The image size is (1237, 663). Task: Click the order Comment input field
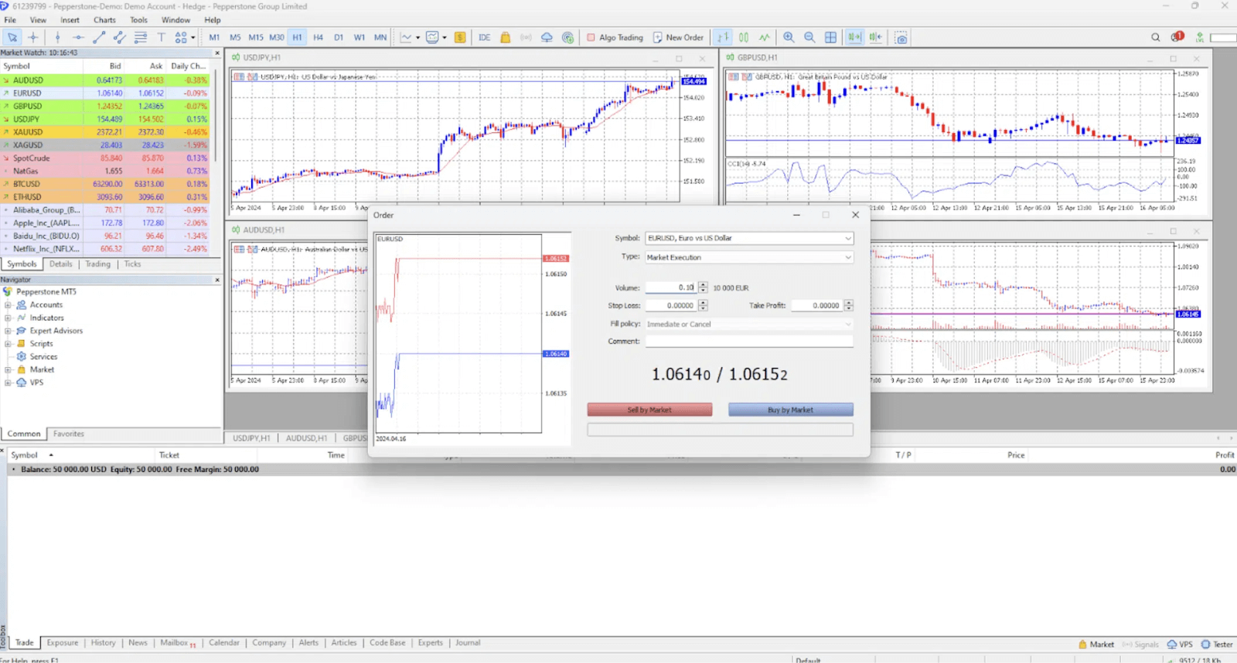coord(749,342)
